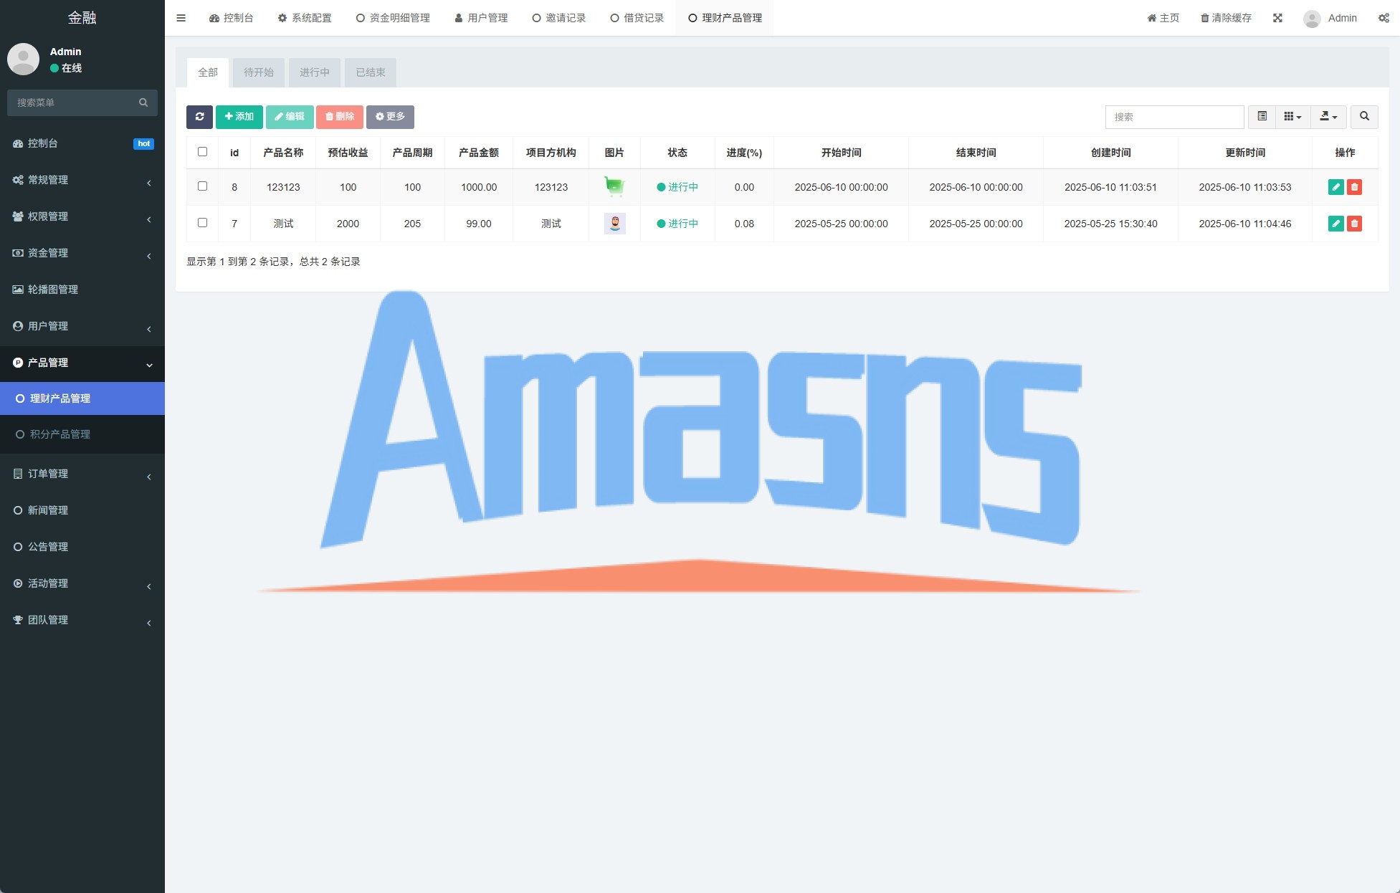Check the checkbox for row id 7
Image resolution: width=1400 pixels, height=893 pixels.
pos(202,223)
